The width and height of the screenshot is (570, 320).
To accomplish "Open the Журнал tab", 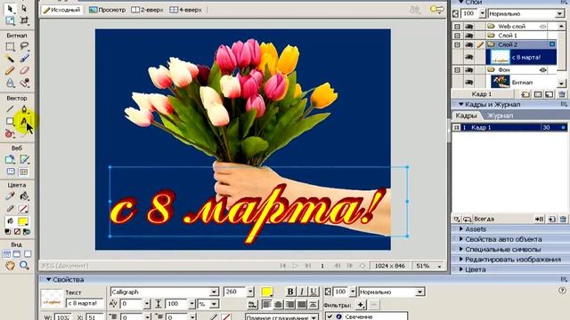I will click(500, 116).
